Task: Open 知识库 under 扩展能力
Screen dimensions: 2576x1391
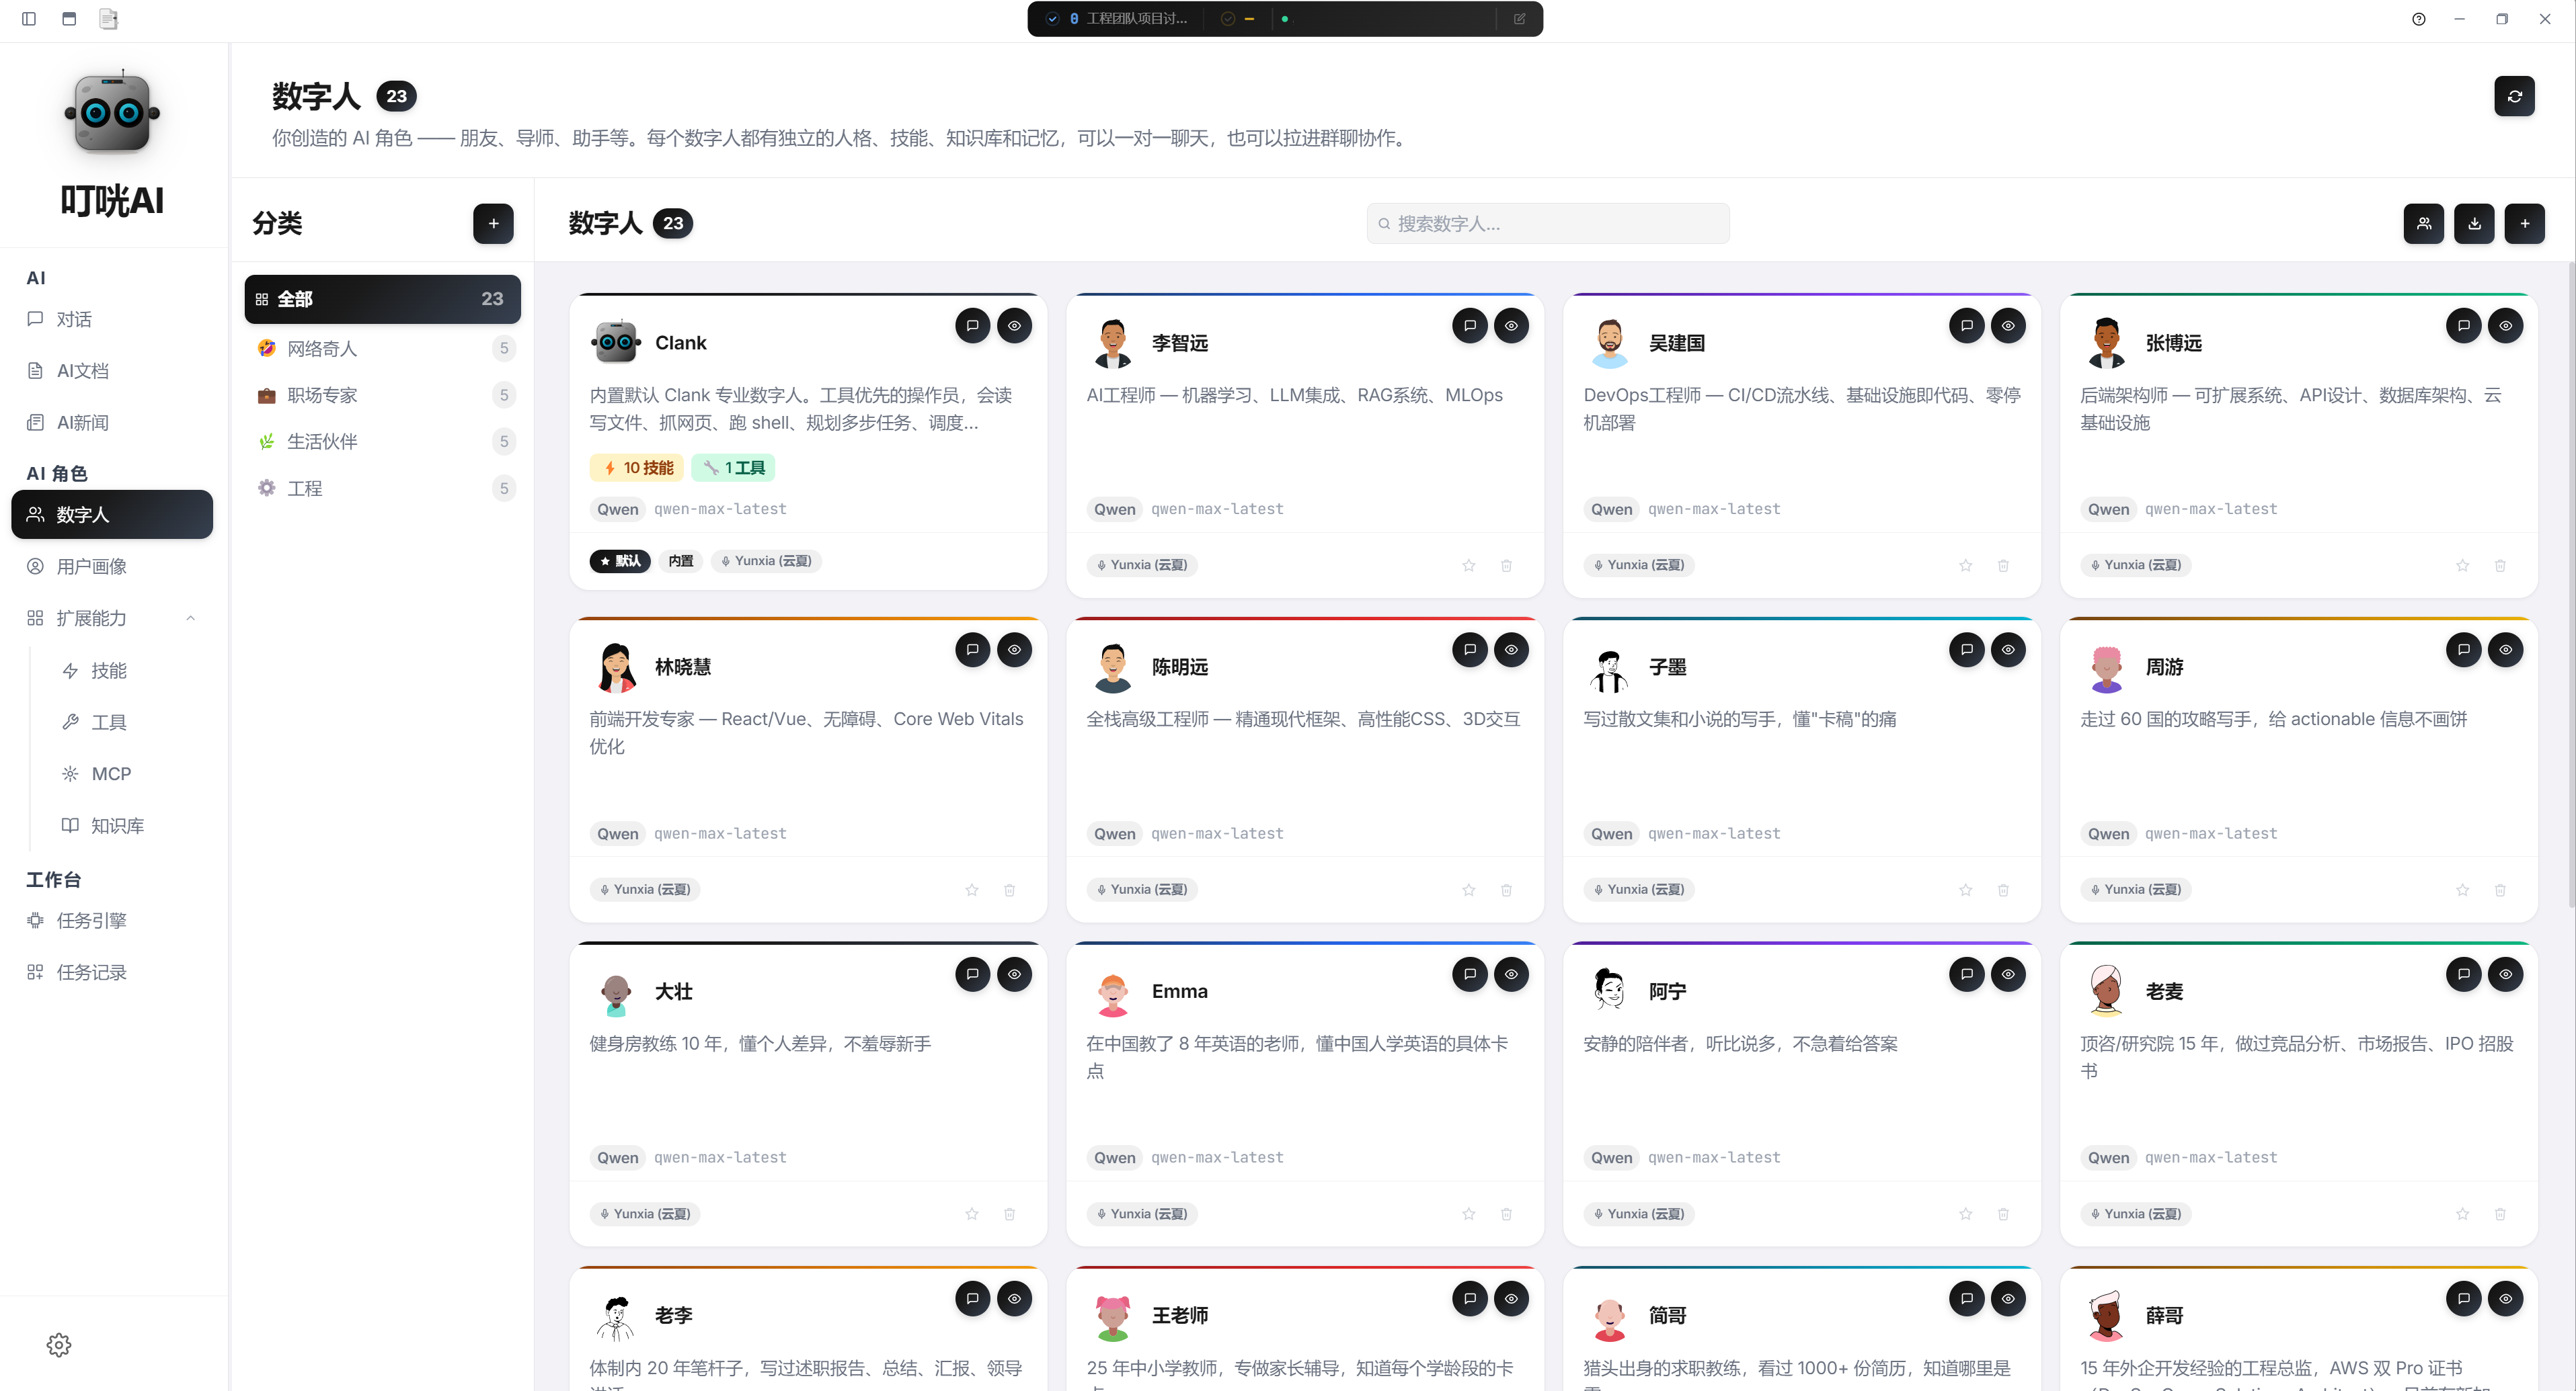Action: click(x=129, y=827)
